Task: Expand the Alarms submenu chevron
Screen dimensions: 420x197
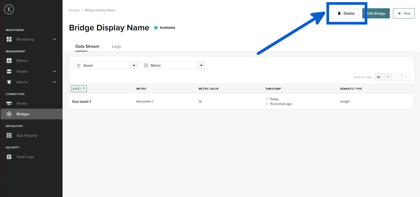Action: 55,82
